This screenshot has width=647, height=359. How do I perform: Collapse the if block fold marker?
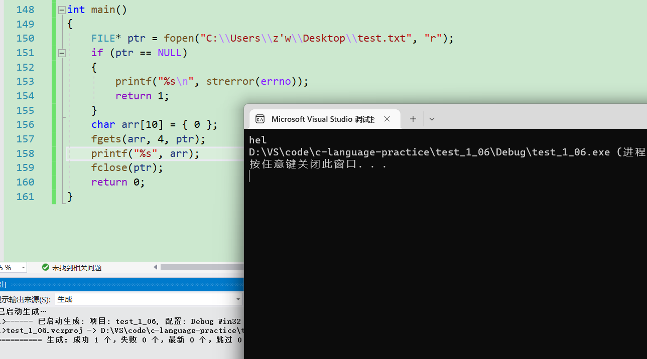[x=62, y=53]
